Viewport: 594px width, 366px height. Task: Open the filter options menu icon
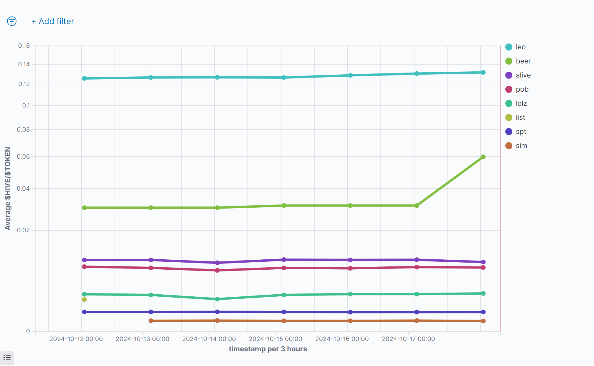12,21
